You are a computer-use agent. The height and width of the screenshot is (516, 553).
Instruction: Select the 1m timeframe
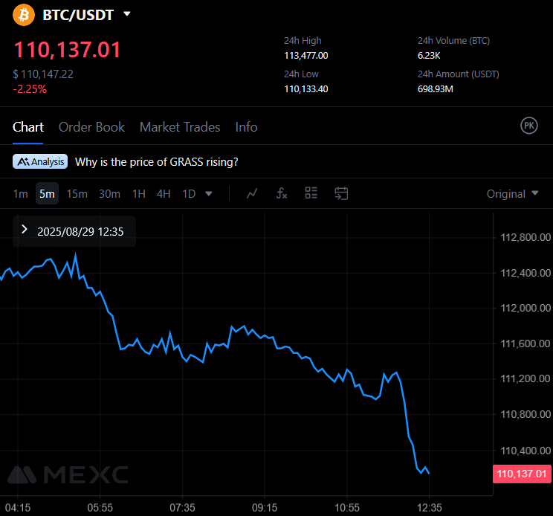(20, 194)
